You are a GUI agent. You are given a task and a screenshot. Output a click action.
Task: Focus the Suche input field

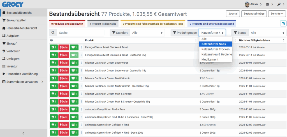click(80, 33)
